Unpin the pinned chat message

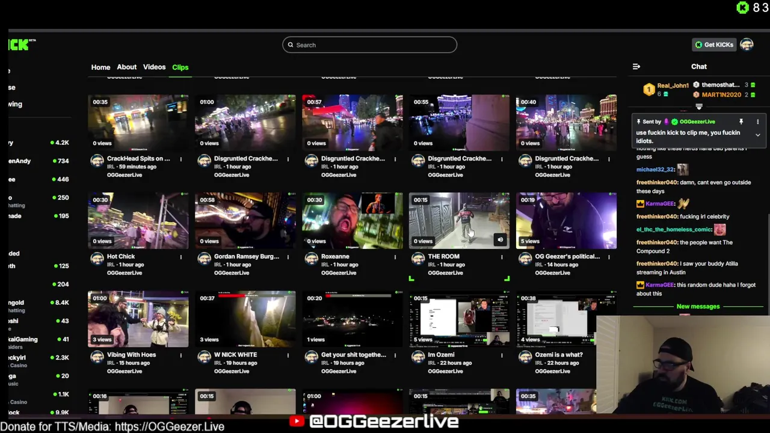point(741,121)
